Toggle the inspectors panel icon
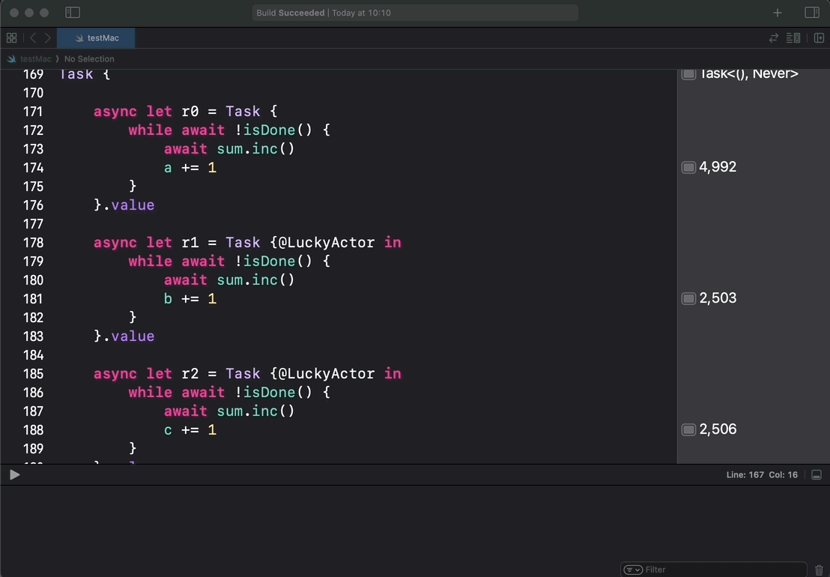 pyautogui.click(x=812, y=13)
